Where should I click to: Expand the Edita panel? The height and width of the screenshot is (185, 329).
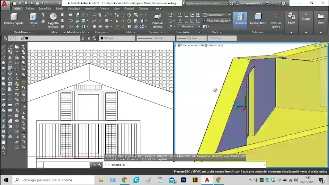[x=131, y=32]
